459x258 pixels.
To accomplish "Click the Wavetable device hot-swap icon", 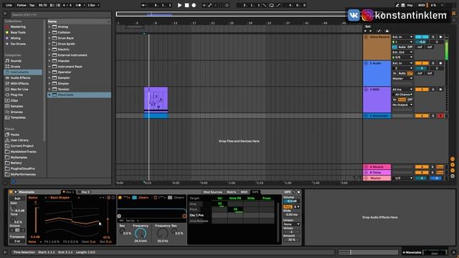I will tap(294, 192).
